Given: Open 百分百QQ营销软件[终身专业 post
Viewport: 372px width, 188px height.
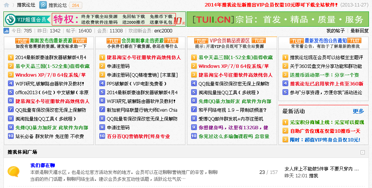Looking at the screenshot, I should coord(138,137).
